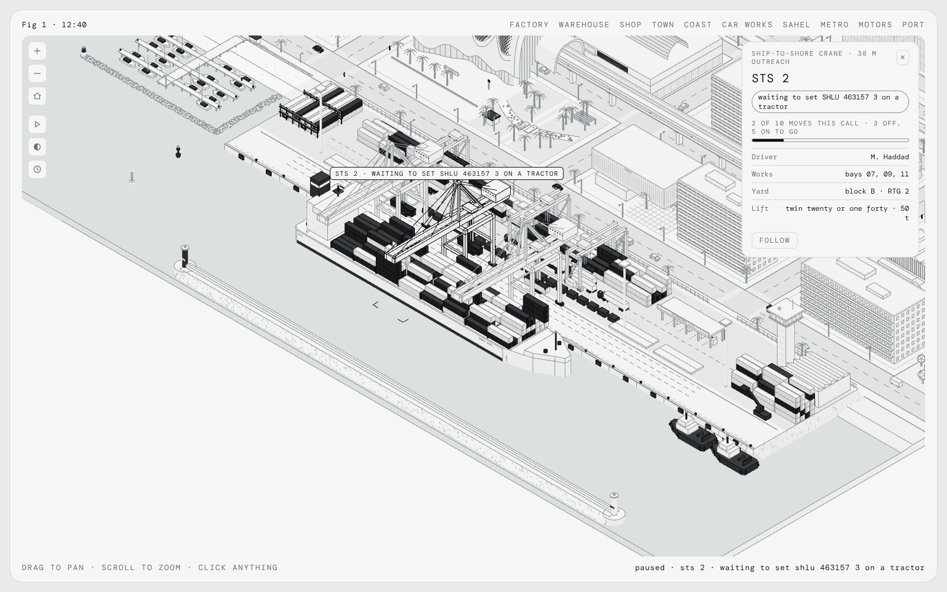Select the TOWN scene
947x592 pixels.
663,25
